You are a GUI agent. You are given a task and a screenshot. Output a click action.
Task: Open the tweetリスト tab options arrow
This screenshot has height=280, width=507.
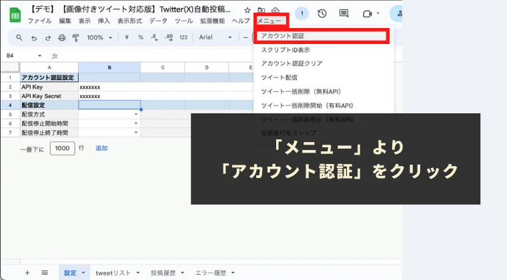(137, 273)
